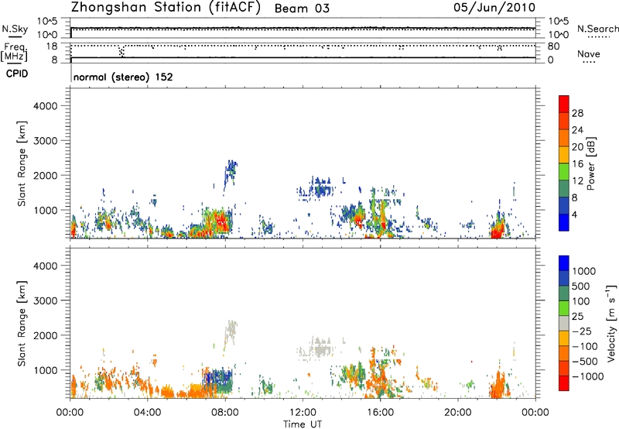This screenshot has width=619, height=429.
Task: Pick the dark green 8–12 dB colorbar segment
Action: [x=564, y=188]
